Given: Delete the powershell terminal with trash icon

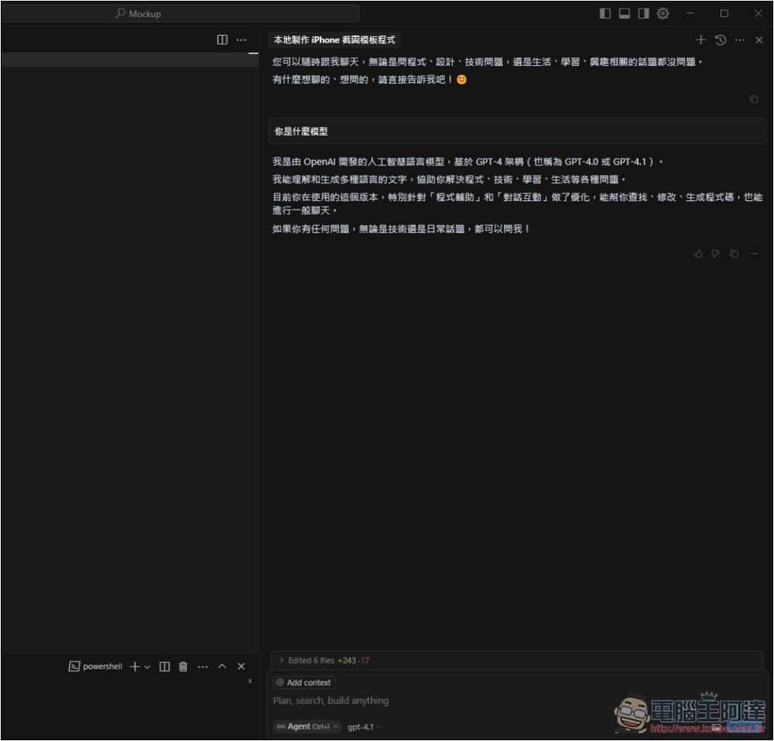Looking at the screenshot, I should click(183, 667).
